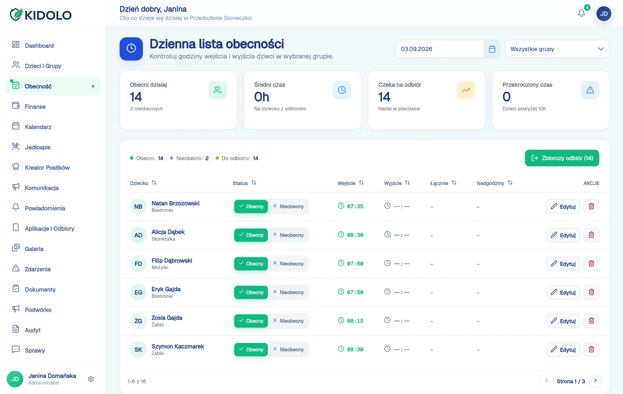
Task: Open the calendar date picker icon
Action: point(492,49)
